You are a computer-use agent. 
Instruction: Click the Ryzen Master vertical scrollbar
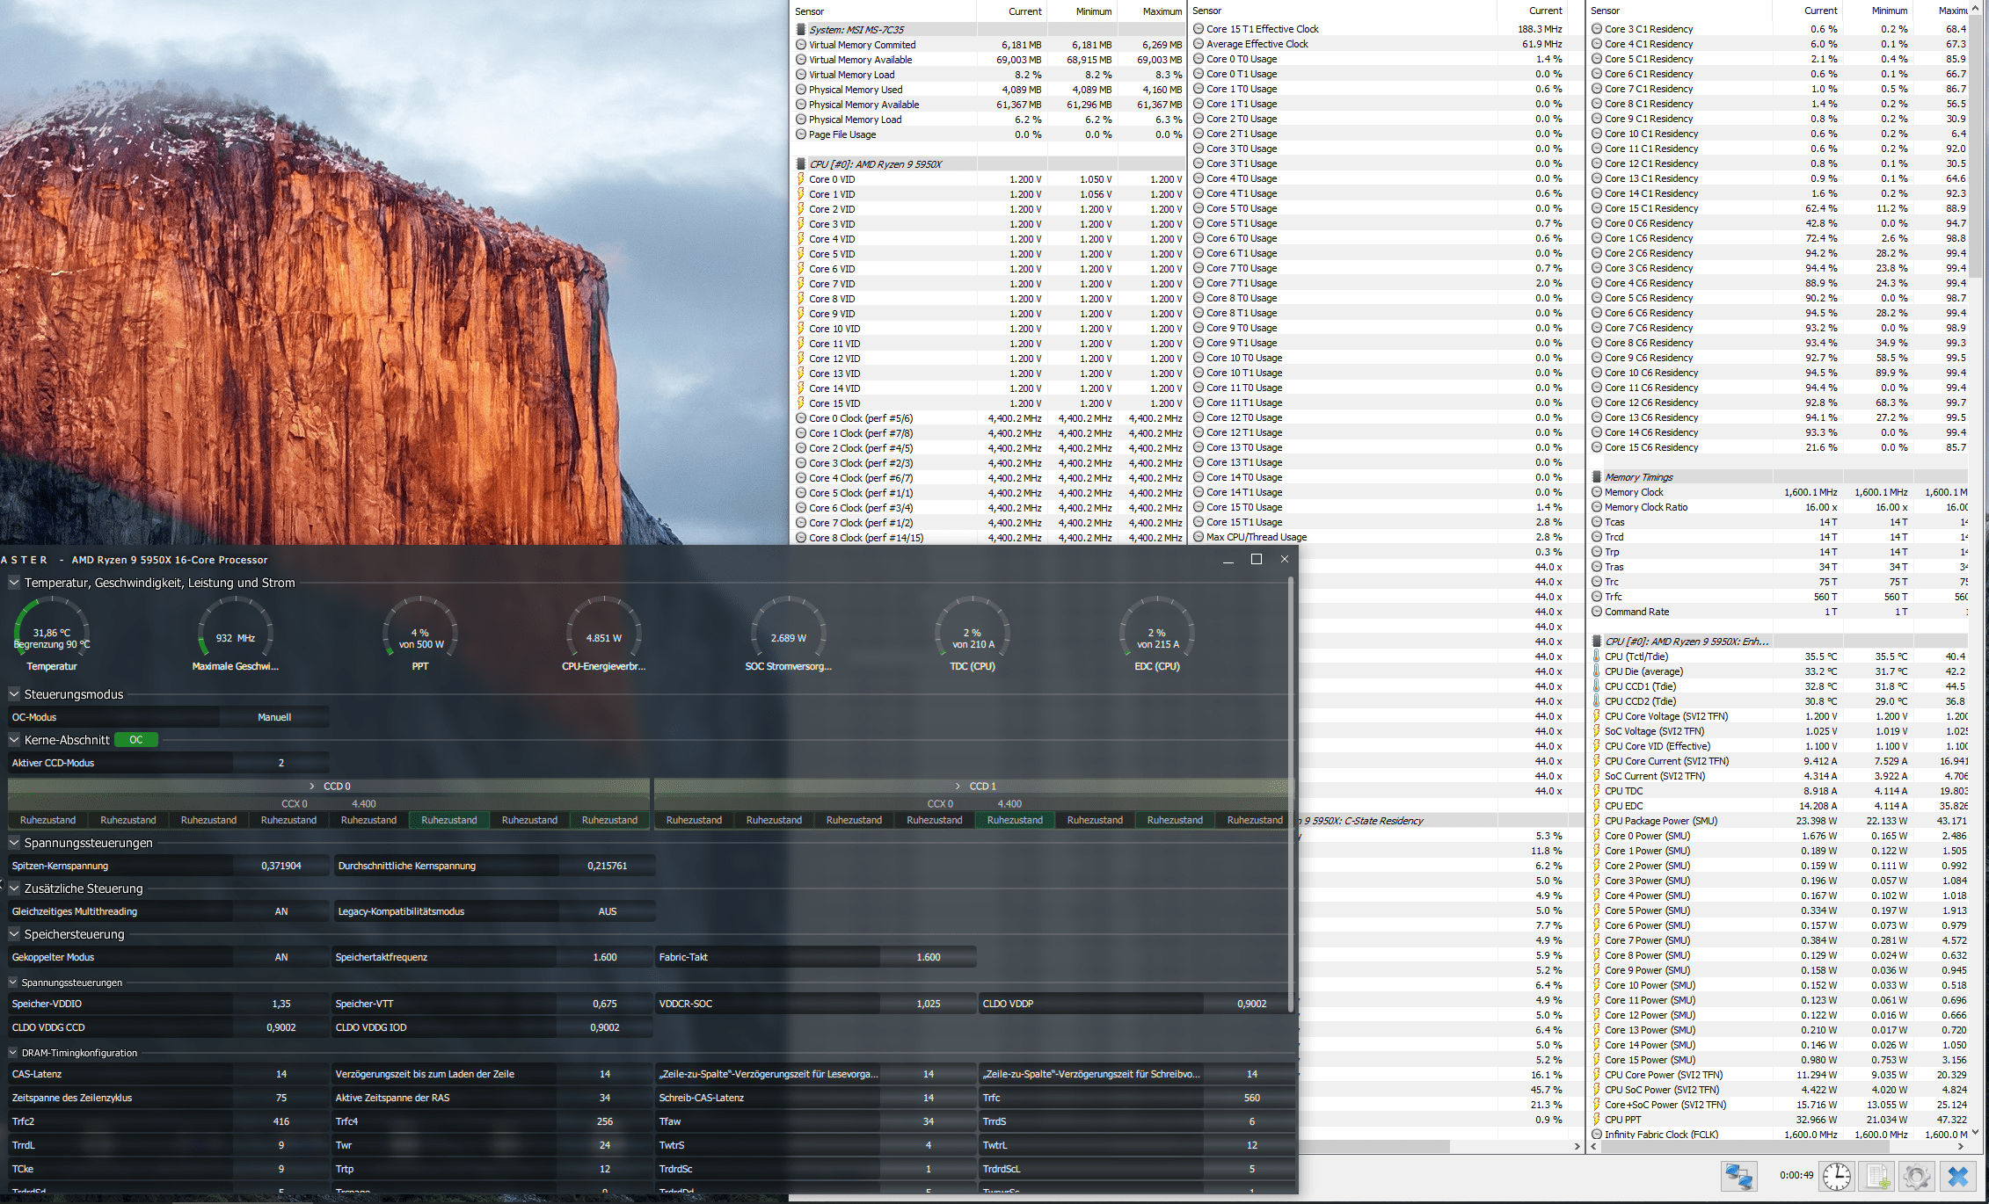click(1292, 794)
